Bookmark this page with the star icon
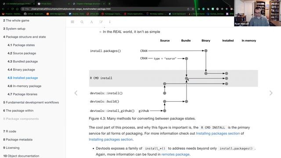This screenshot has width=281, height=158. [193, 9]
